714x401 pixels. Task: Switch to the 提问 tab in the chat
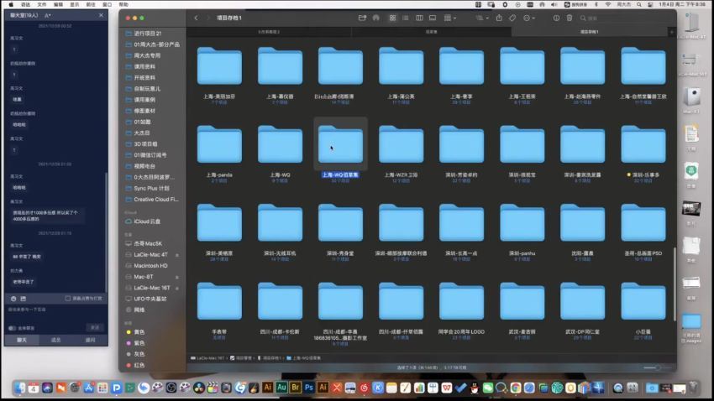[x=90, y=340]
